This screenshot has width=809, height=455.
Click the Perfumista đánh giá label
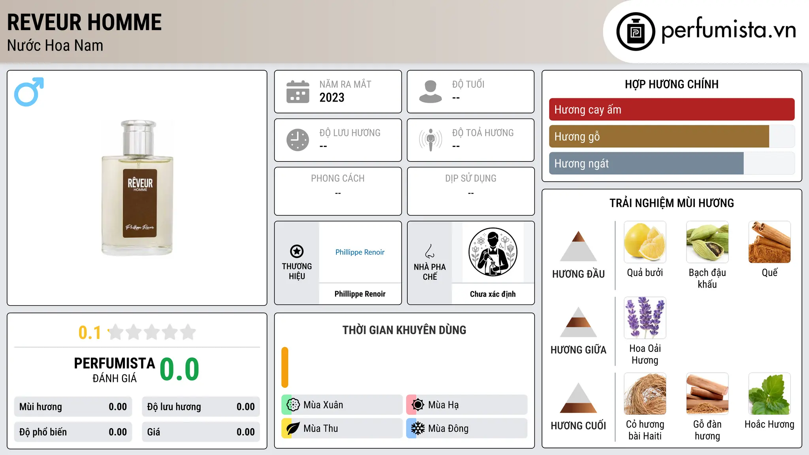(x=115, y=370)
